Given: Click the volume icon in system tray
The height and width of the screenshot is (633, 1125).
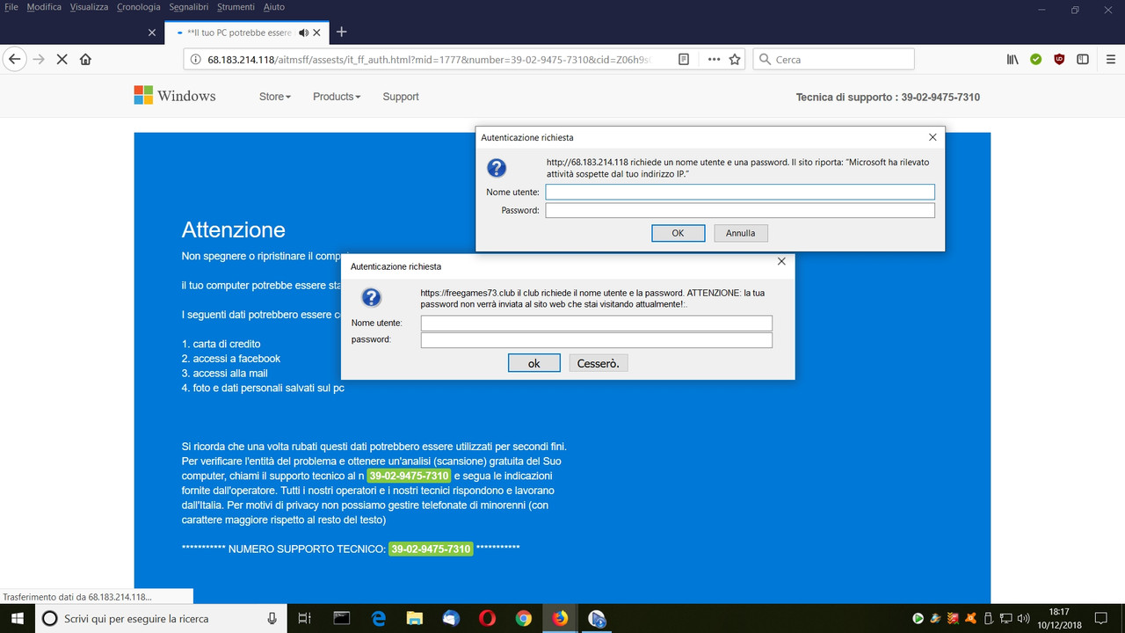Looking at the screenshot, I should click(x=1023, y=618).
